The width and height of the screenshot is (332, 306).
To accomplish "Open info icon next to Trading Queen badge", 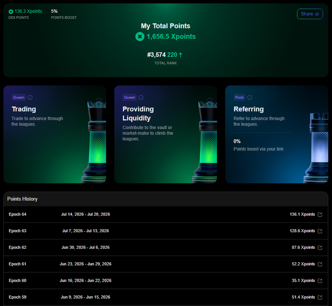I will click(x=30, y=98).
